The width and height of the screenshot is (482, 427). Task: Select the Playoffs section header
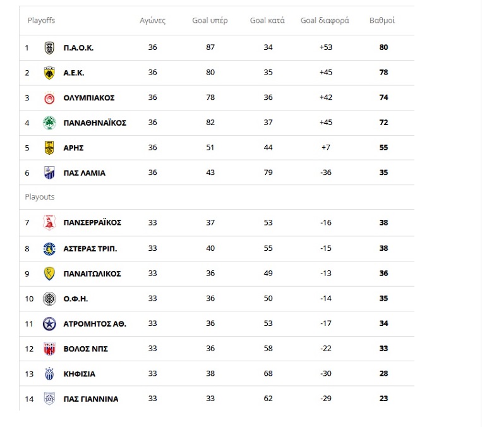coord(41,21)
